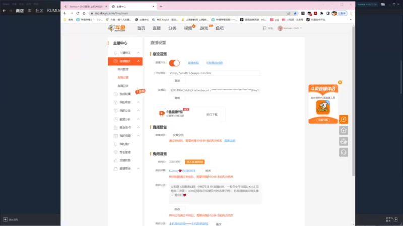Image resolution: width=403 pixels, height=226 pixels.
Task: Select 房间管理 in sidebar submenu
Action: 123,69
